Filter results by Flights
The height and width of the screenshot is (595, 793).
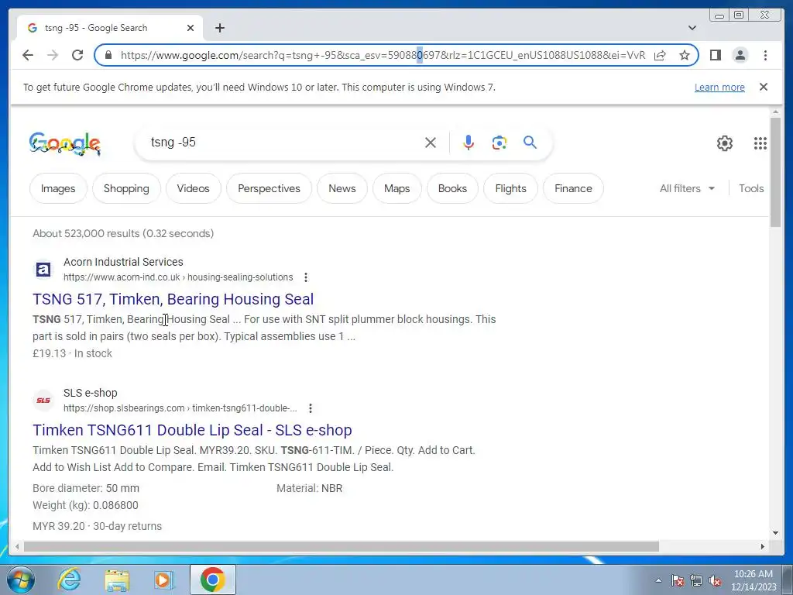coord(511,188)
